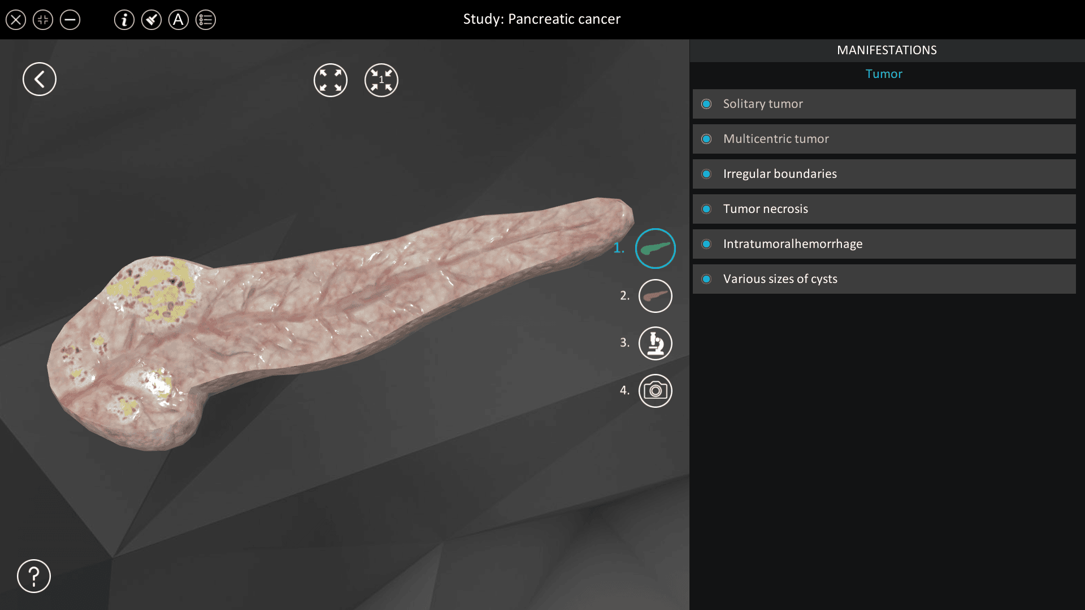
Task: Click the Study: Pancreatic cancer title
Action: point(542,19)
